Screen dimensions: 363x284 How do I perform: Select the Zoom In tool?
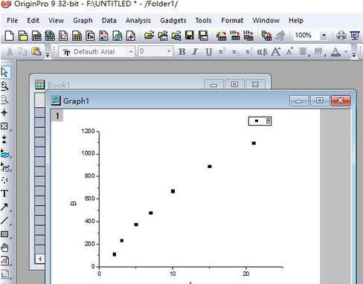(x=4, y=86)
